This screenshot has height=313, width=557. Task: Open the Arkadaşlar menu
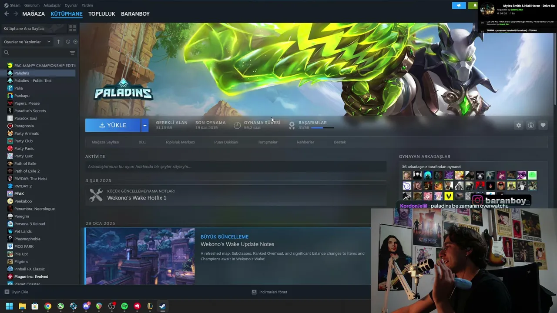52,5
